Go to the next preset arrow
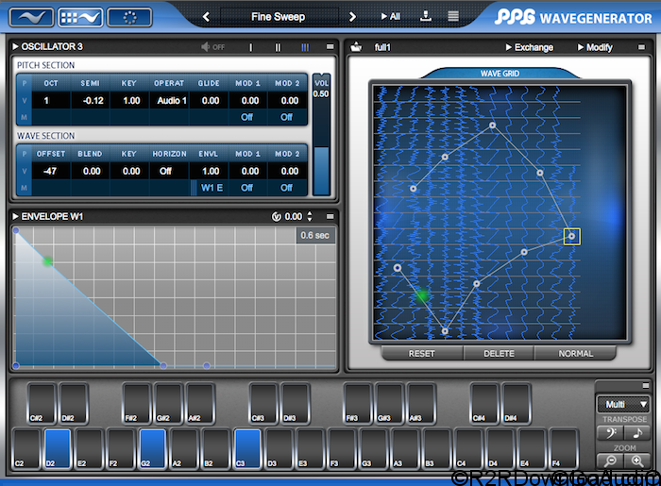Viewport: 661px width, 486px height. pos(352,17)
